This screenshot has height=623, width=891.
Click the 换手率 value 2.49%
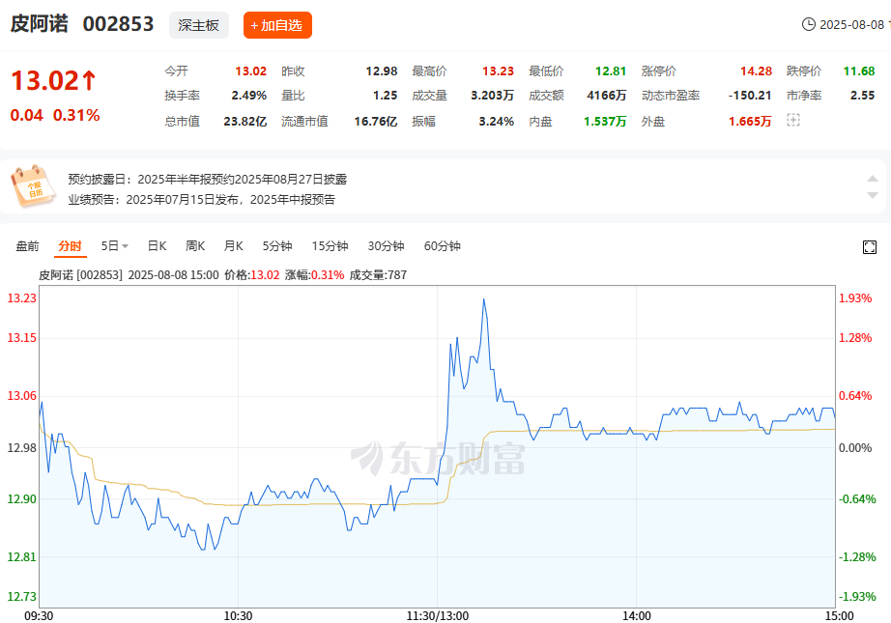pos(249,96)
